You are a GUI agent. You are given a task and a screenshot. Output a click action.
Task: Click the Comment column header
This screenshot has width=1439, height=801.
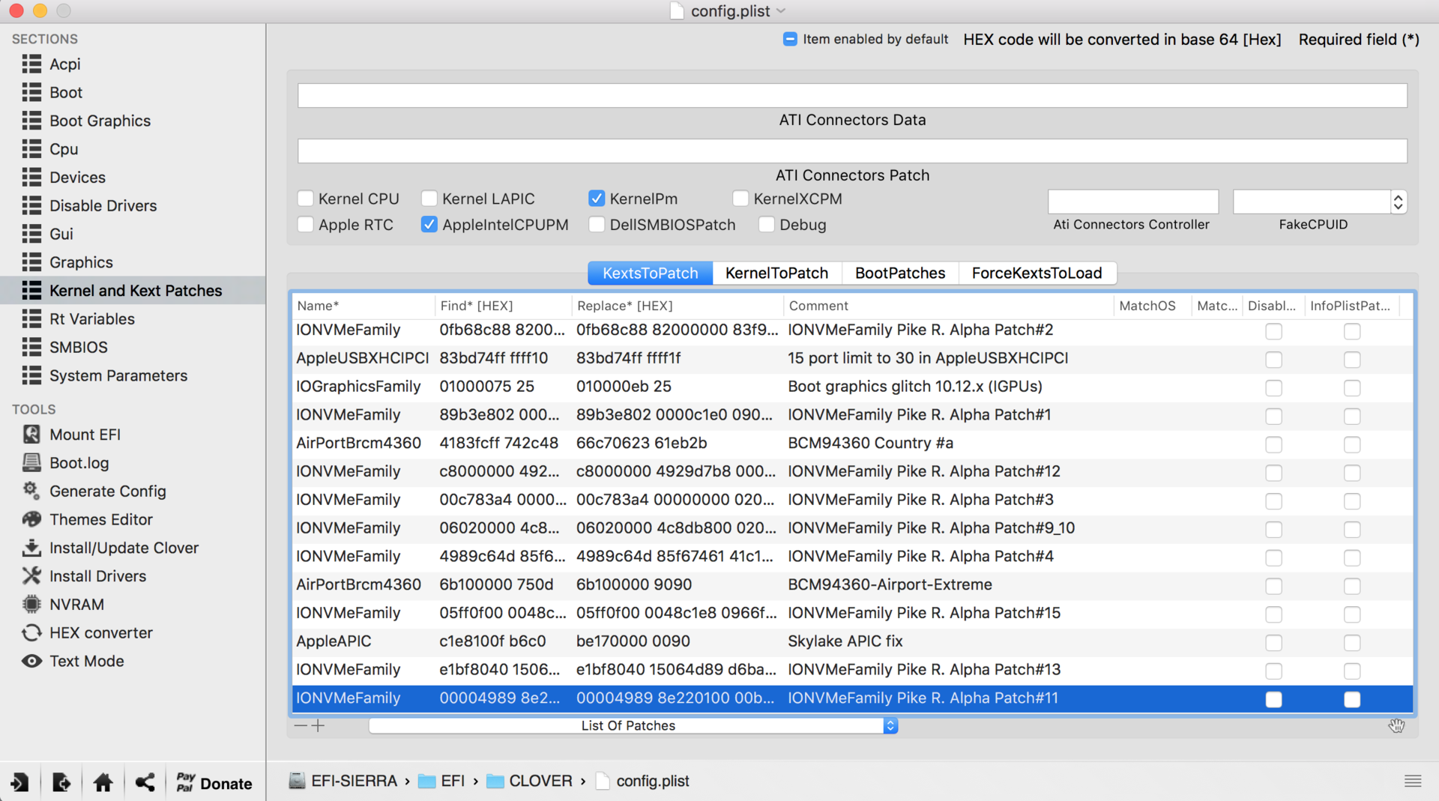click(948, 306)
